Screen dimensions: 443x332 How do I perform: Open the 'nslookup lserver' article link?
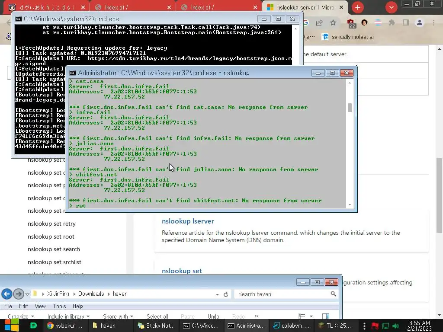click(188, 221)
